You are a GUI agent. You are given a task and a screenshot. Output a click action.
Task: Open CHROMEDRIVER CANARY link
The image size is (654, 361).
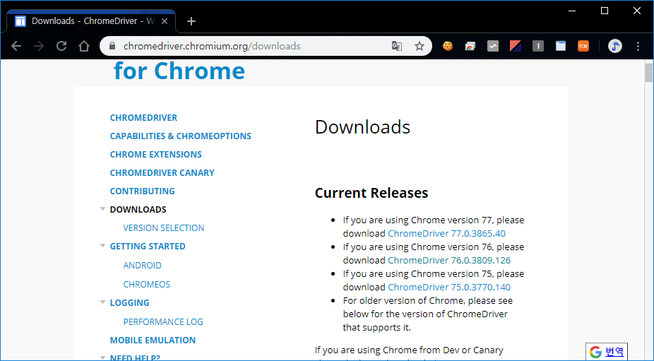162,173
